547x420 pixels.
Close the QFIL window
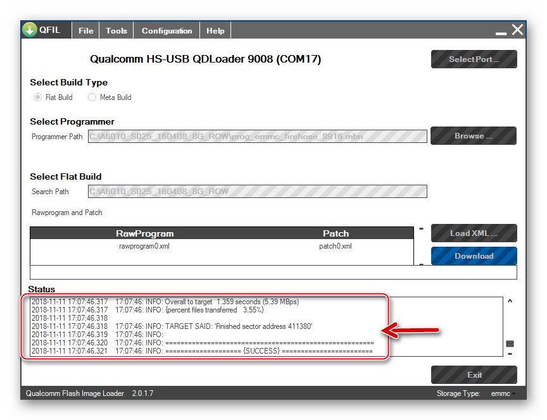click(x=517, y=30)
